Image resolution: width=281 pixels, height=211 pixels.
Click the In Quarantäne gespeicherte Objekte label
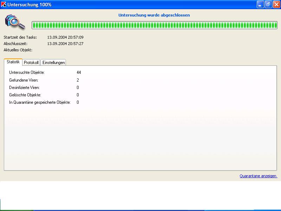[40, 102]
